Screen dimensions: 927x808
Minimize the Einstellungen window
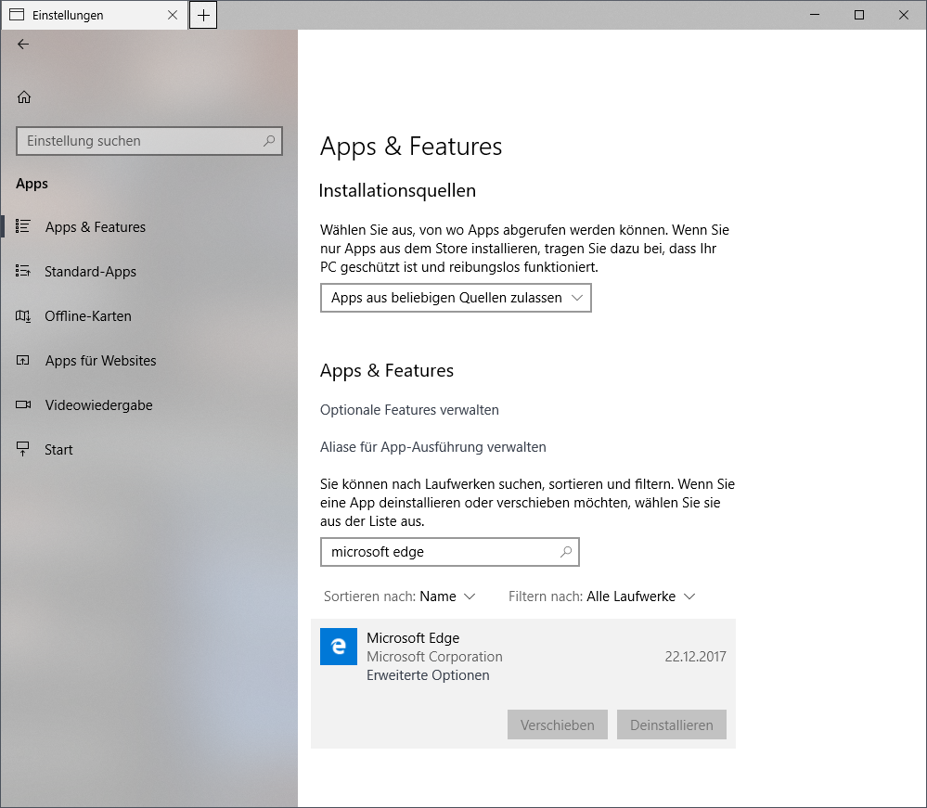(815, 15)
